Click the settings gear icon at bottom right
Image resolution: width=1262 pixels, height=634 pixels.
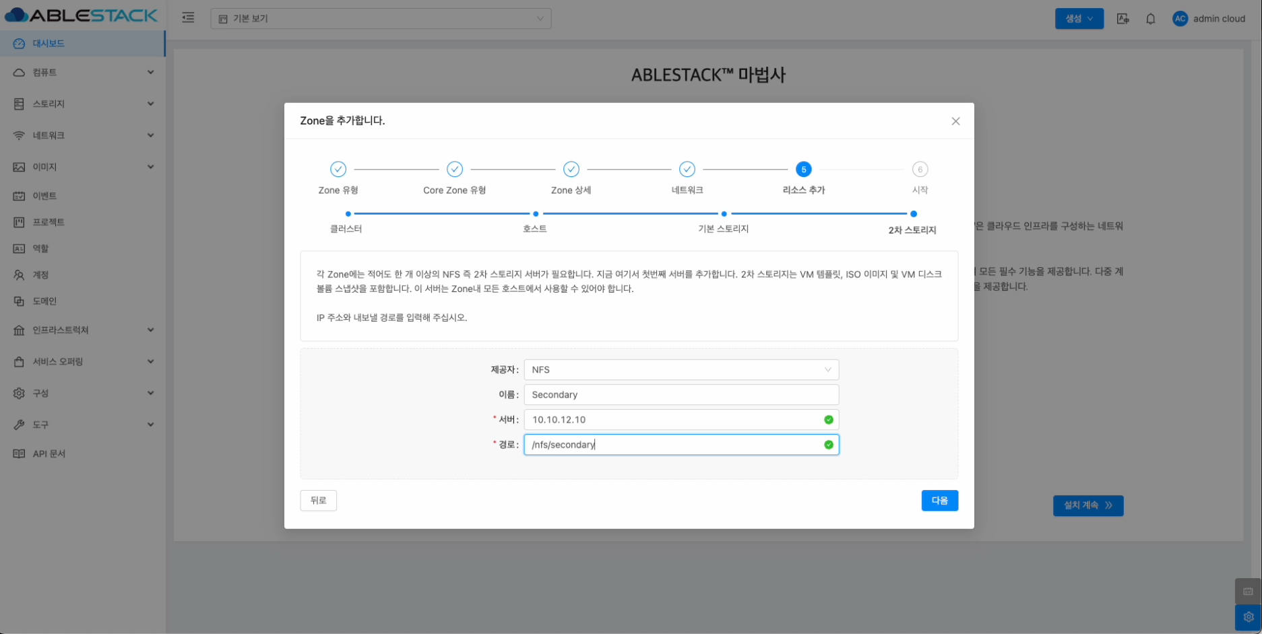1248,617
